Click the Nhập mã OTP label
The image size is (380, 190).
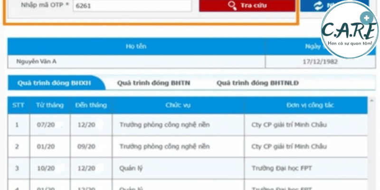pyautogui.click(x=45, y=5)
